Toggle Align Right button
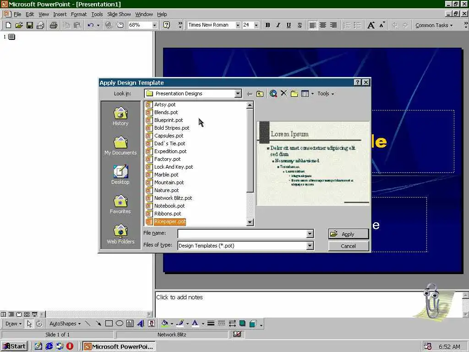The height and width of the screenshot is (352, 469). (x=333, y=25)
